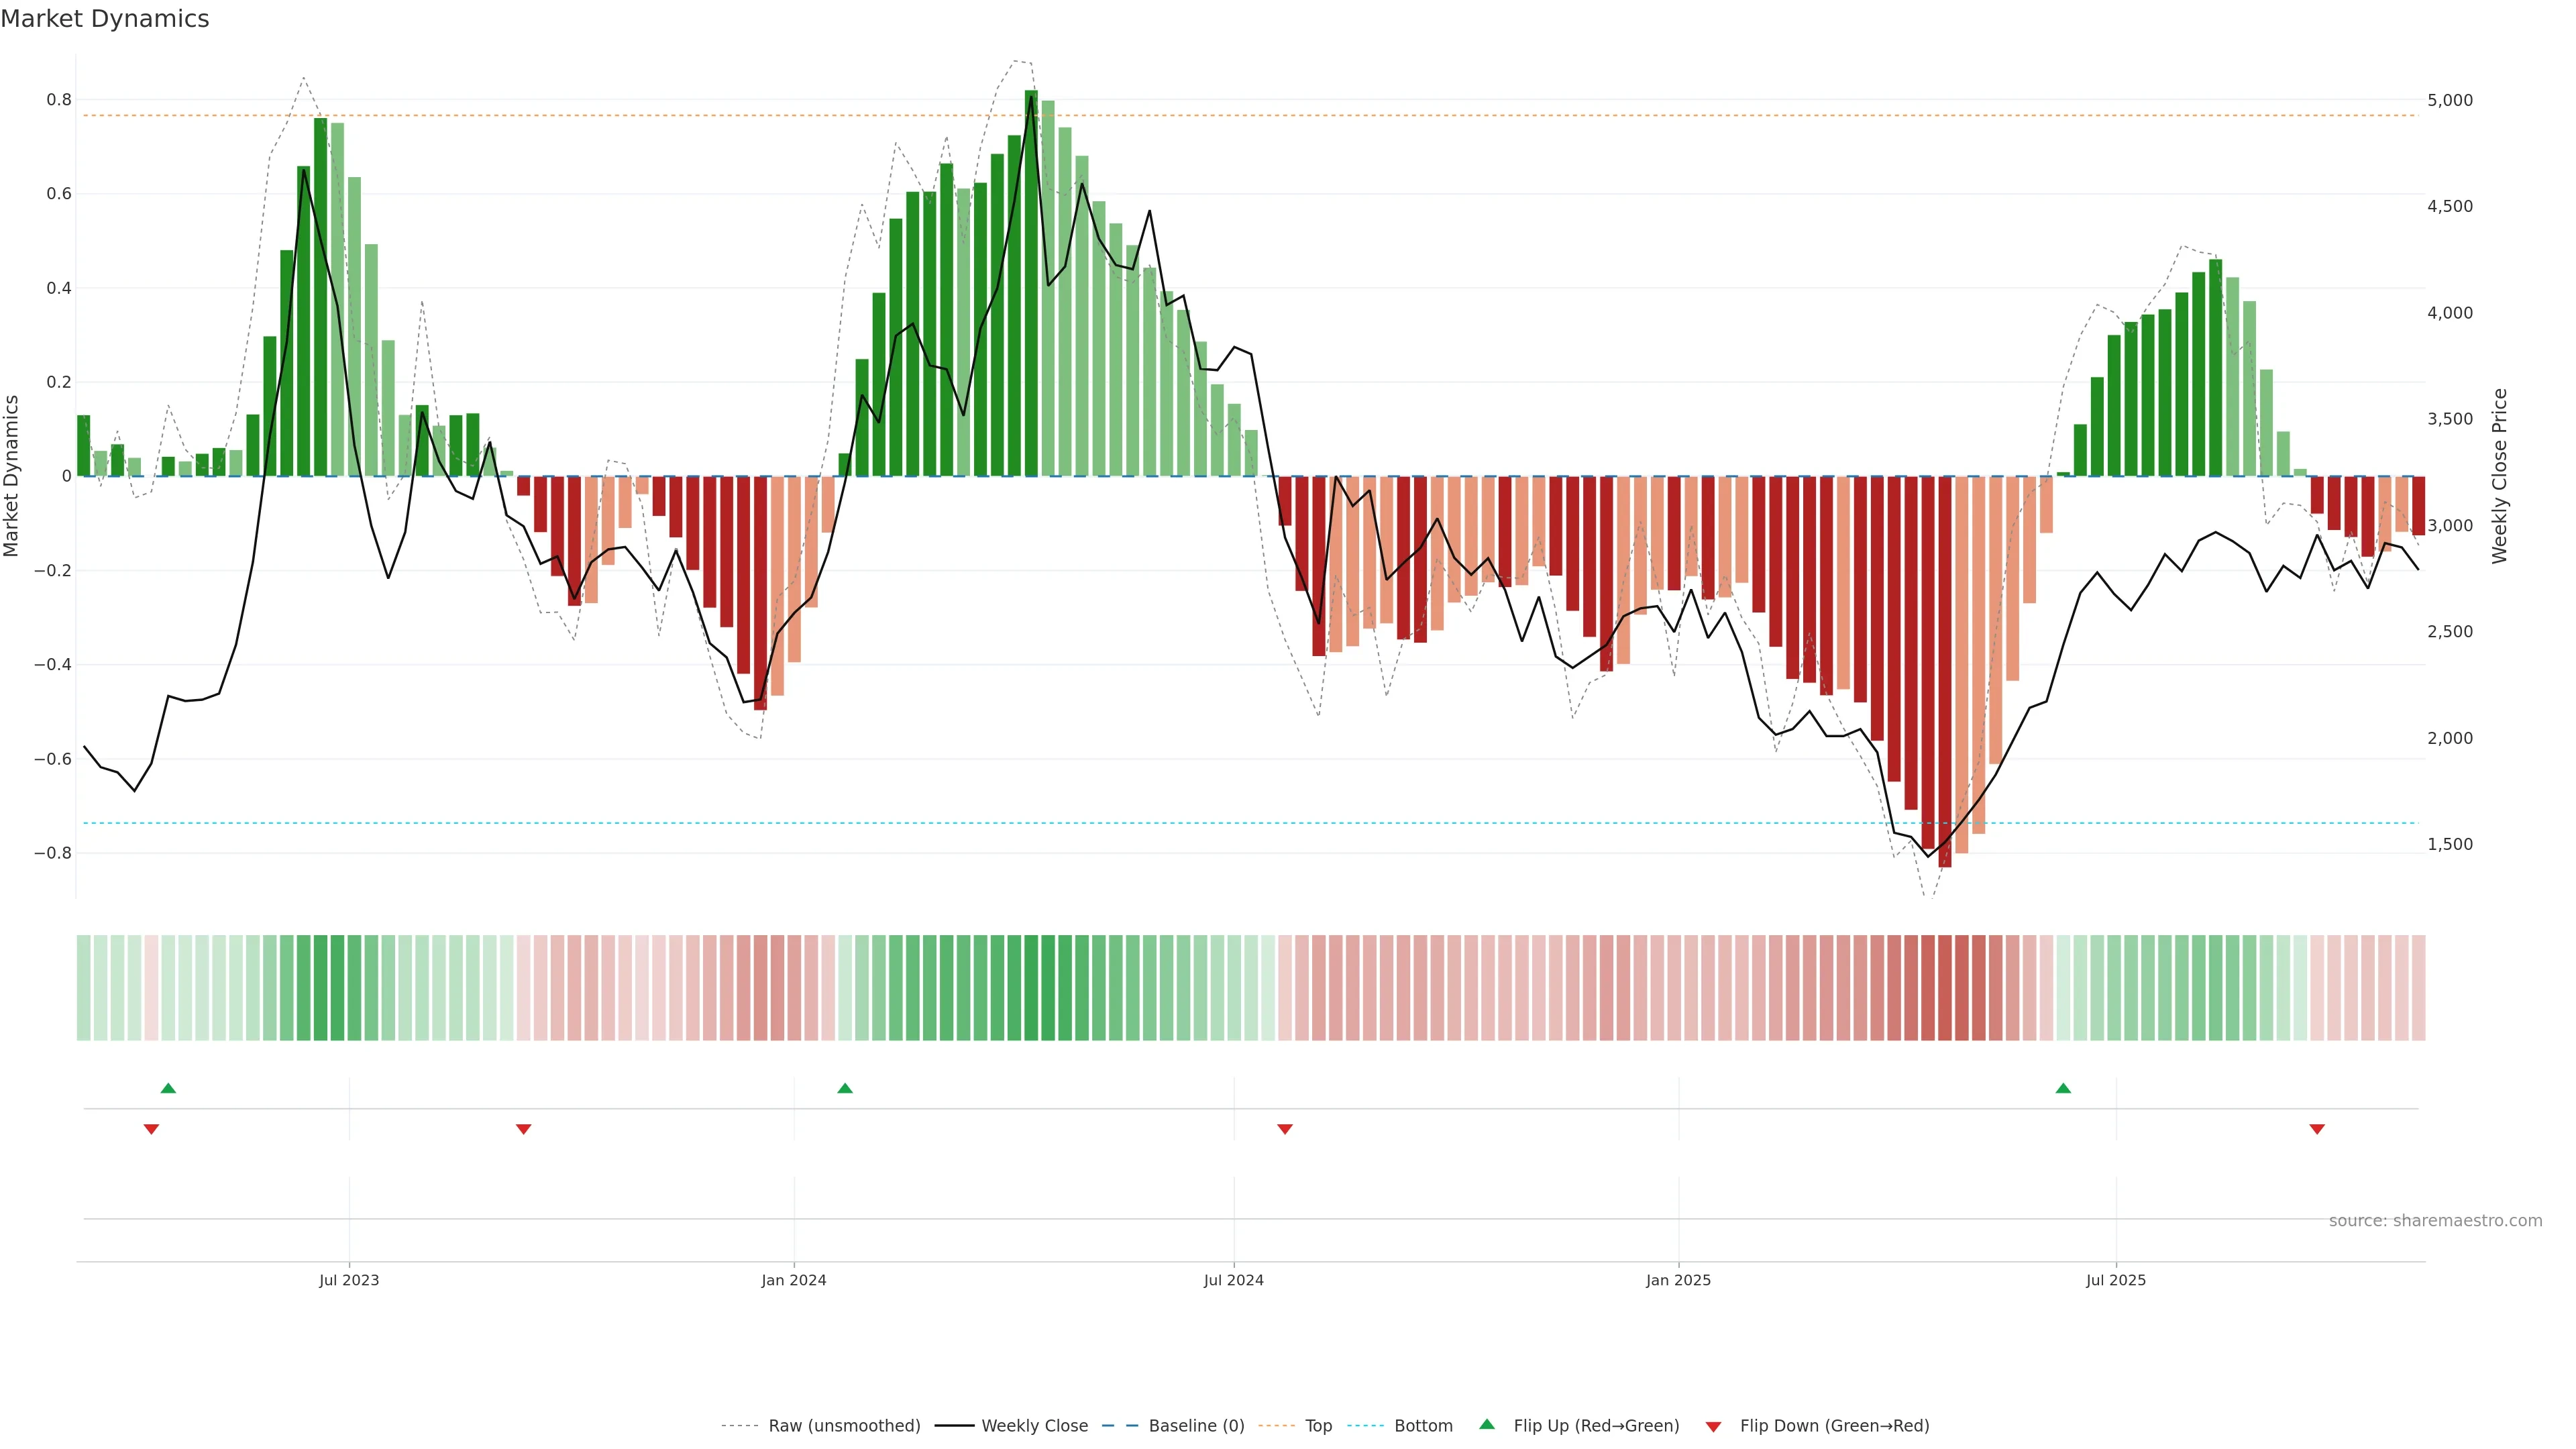
Task: Click the Flip Up triangle near January 2024
Action: pyautogui.click(x=845, y=1088)
